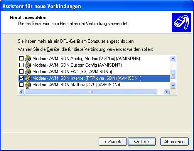The image size is (194, 151).
Task: Click the modem icon beside AVM ISDN Custom Config
Action: click(28, 65)
